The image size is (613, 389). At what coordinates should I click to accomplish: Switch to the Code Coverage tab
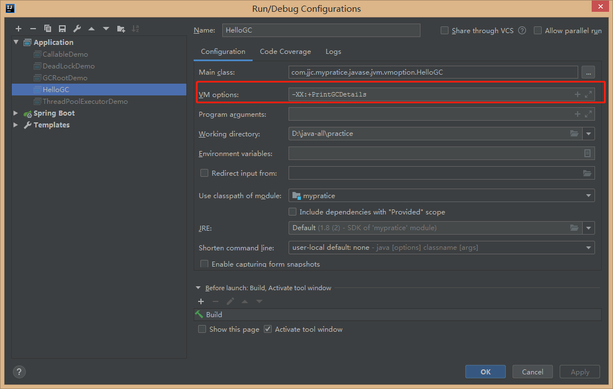tap(285, 52)
